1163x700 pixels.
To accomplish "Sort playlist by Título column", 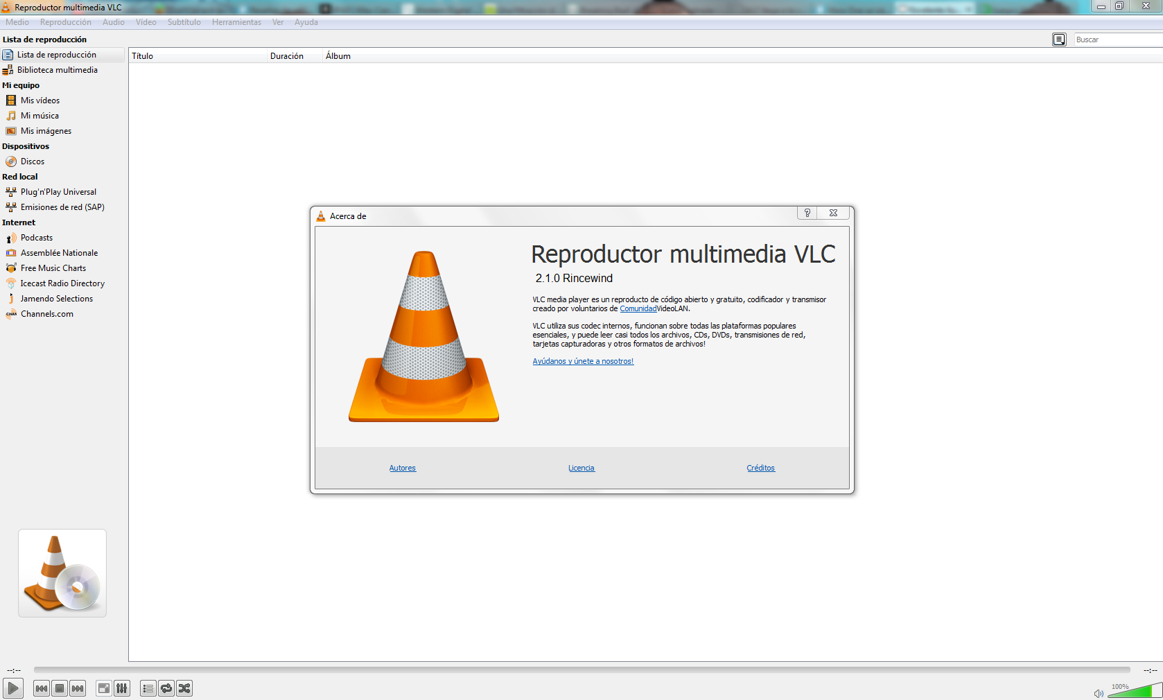I will pos(198,56).
